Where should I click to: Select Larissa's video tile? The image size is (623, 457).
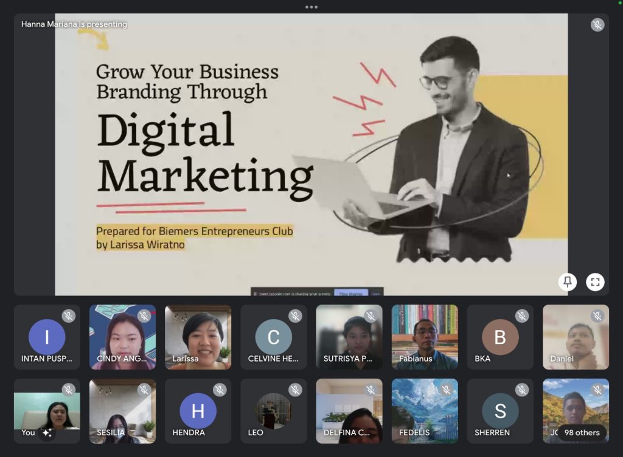pos(198,337)
